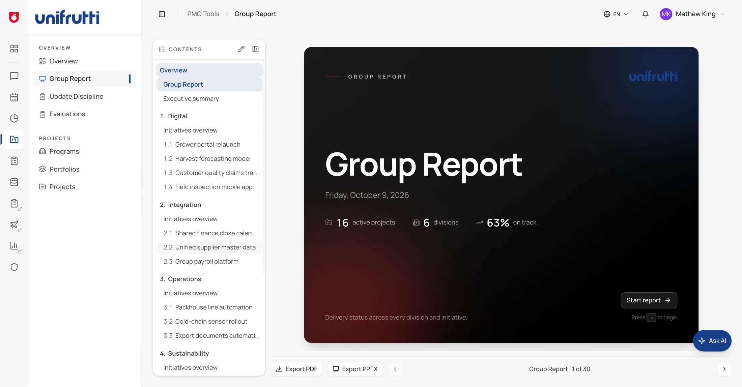The width and height of the screenshot is (742, 387).
Task: Open the dashboard grid icon in rail
Action: [x=14, y=49]
